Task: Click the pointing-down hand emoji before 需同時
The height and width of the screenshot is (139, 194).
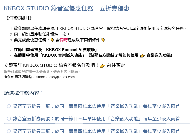Action: (52, 40)
